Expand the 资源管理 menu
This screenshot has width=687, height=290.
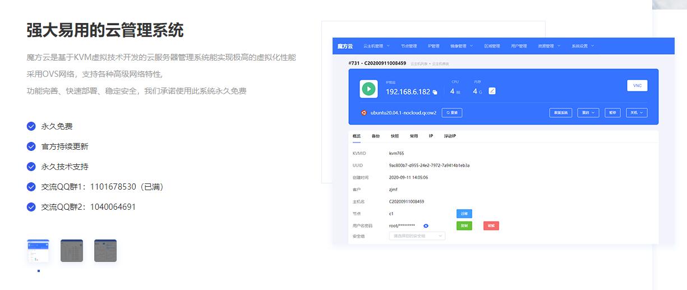click(x=548, y=46)
